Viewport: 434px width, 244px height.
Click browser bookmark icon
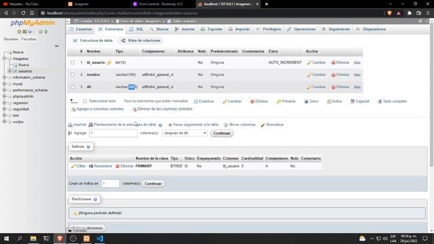click(32, 13)
